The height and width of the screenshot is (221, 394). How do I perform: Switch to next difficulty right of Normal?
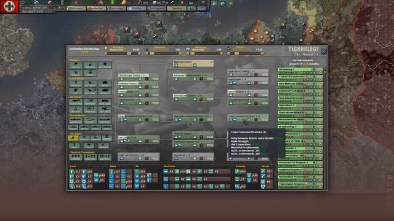pos(318,55)
